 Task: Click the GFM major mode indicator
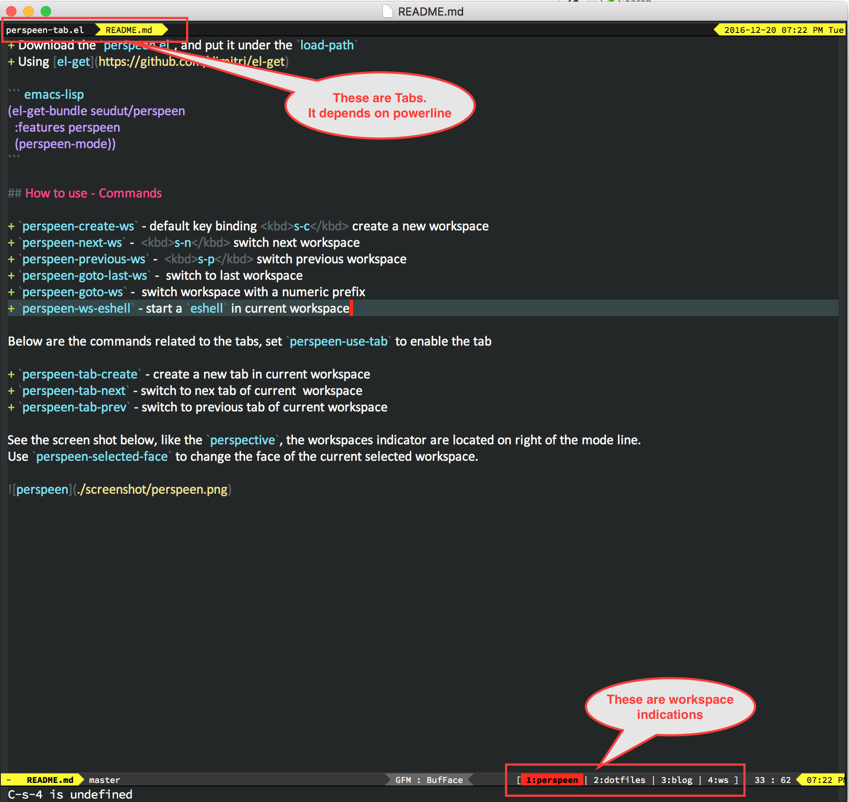pyautogui.click(x=403, y=780)
